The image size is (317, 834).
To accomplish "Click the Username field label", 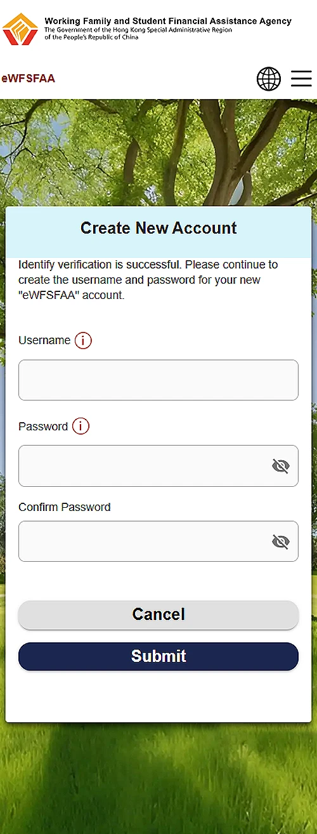I will [44, 341].
